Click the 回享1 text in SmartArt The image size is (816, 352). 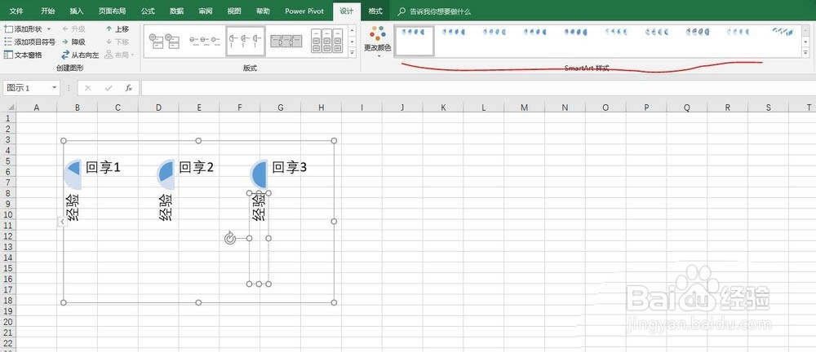coord(103,167)
